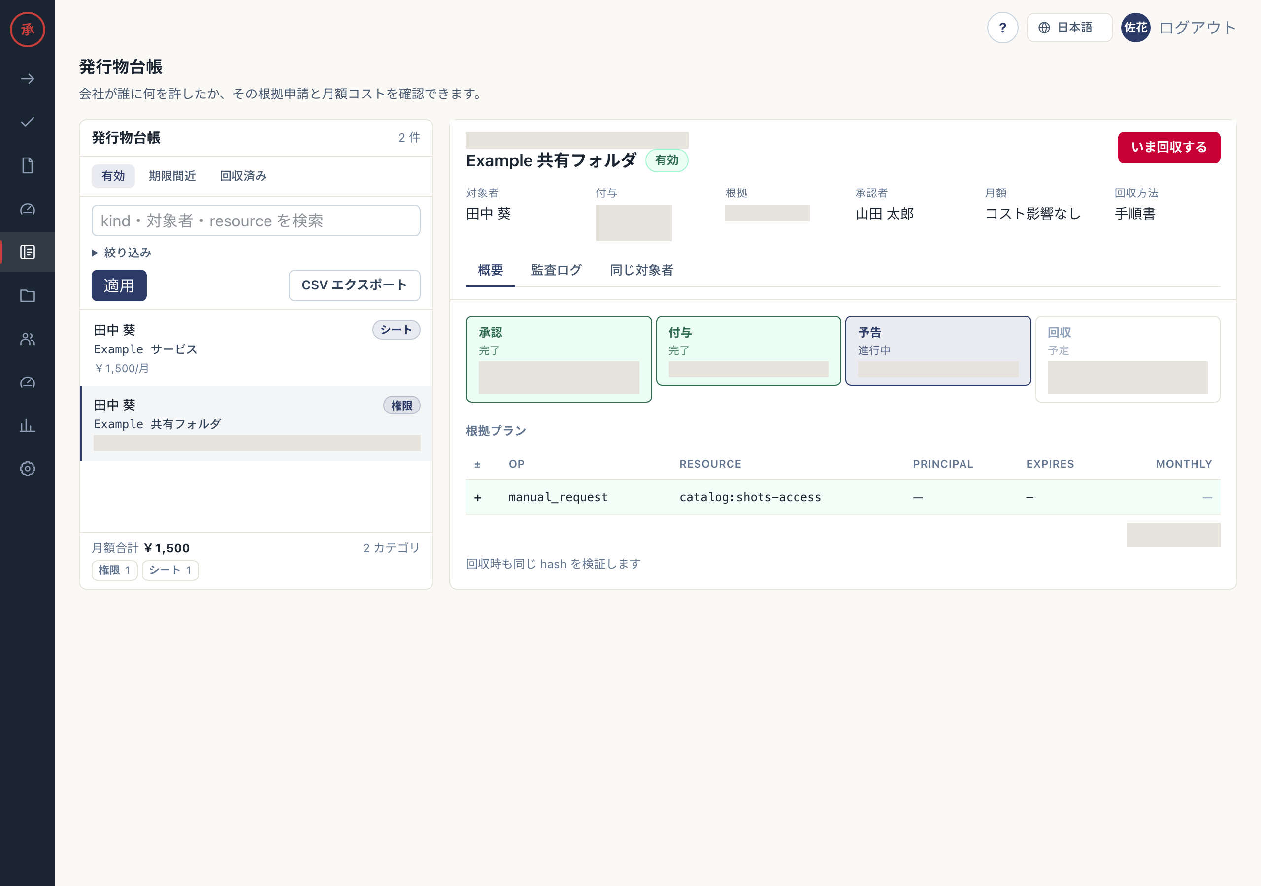
Task: Click the 2 件 count in ledger header
Action: (x=409, y=138)
